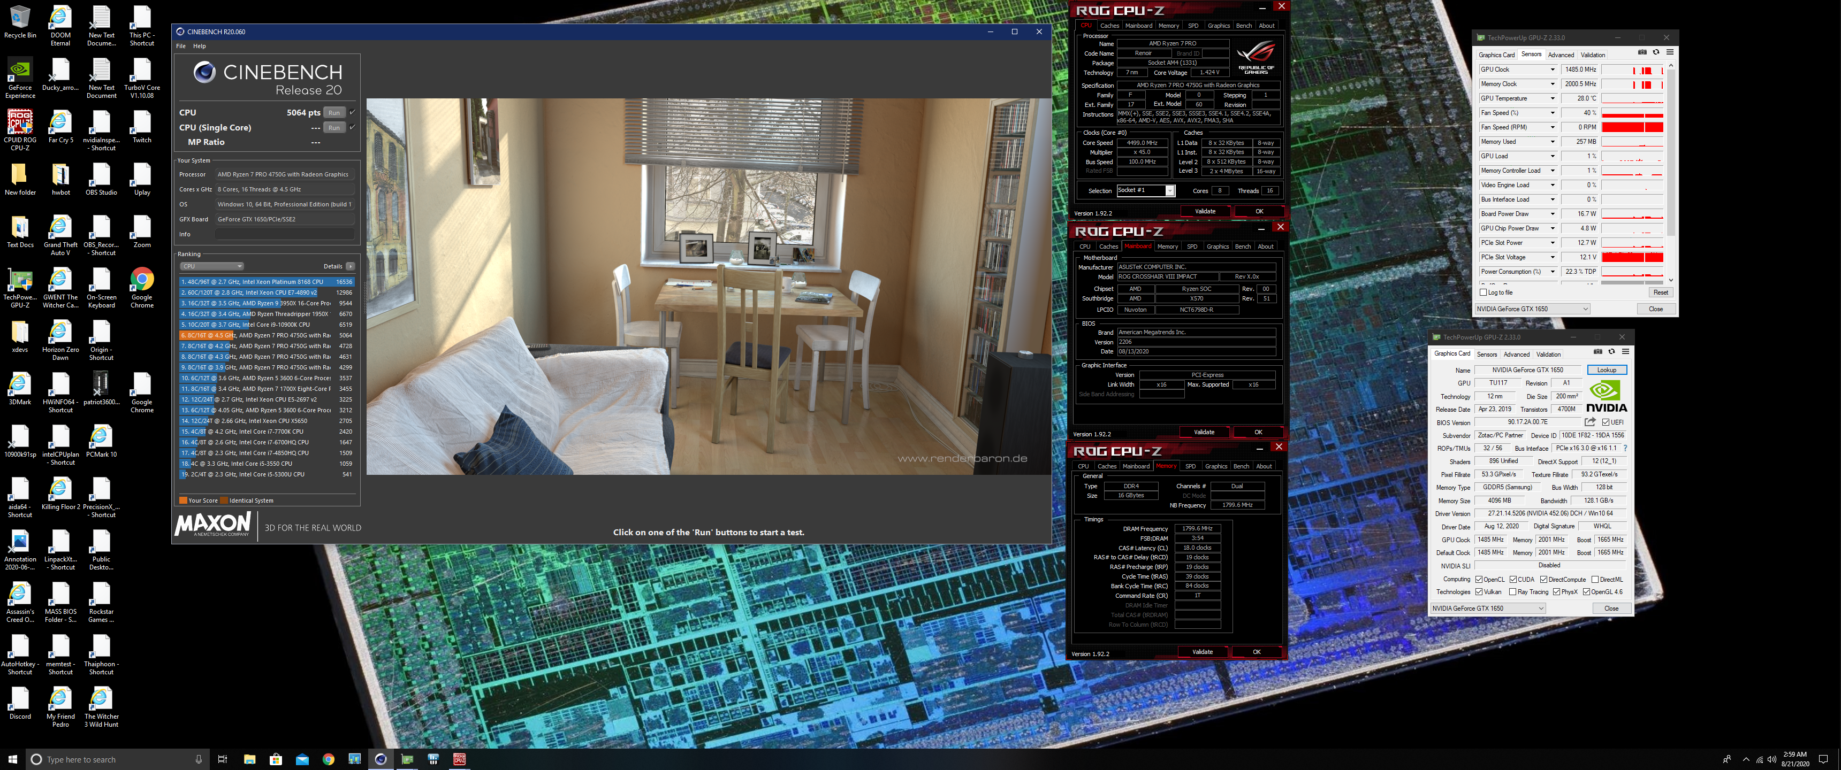Viewport: 1841px width, 770px height.
Task: Expand the GPU Temperature sensor dropdown
Action: pos(1552,98)
